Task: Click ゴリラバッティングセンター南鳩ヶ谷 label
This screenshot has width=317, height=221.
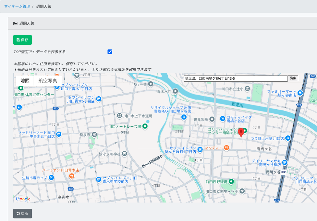Action: coord(224,131)
